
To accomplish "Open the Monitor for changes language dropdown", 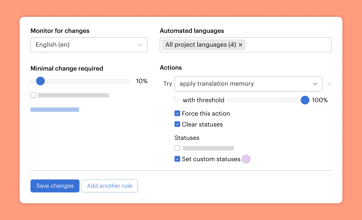I will pos(89,45).
